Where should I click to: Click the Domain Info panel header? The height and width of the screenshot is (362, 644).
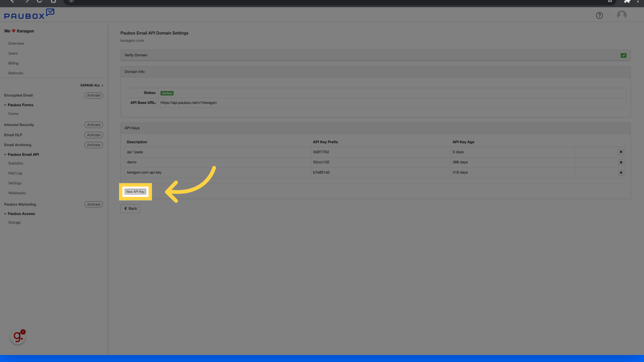tap(375, 72)
